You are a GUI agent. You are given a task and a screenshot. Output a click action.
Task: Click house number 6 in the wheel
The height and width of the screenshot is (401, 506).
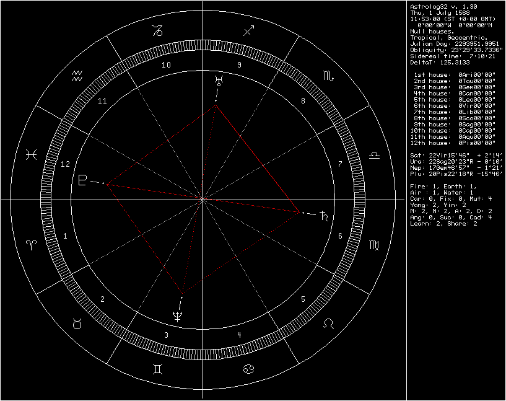click(x=339, y=236)
